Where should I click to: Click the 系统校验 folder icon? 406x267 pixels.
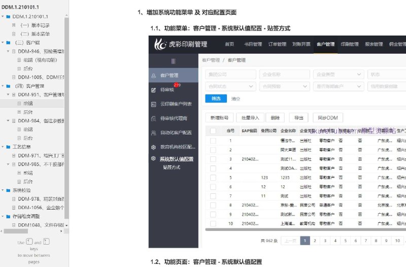point(8,190)
